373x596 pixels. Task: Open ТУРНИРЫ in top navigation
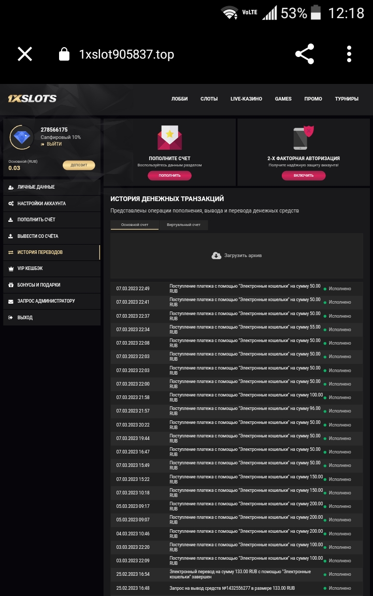tap(347, 99)
